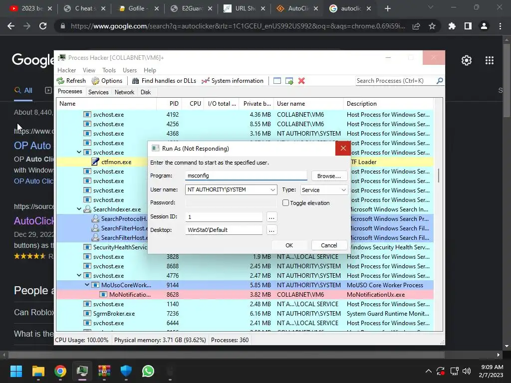Viewport: 511px width, 383px height.
Task: Open Chrome's three-dot menu
Action: 500,26
